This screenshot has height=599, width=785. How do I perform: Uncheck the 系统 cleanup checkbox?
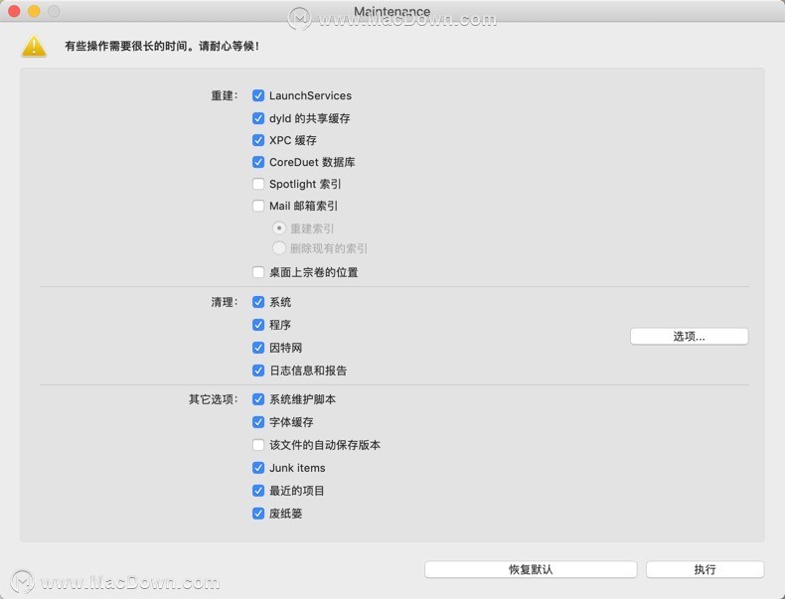(258, 302)
